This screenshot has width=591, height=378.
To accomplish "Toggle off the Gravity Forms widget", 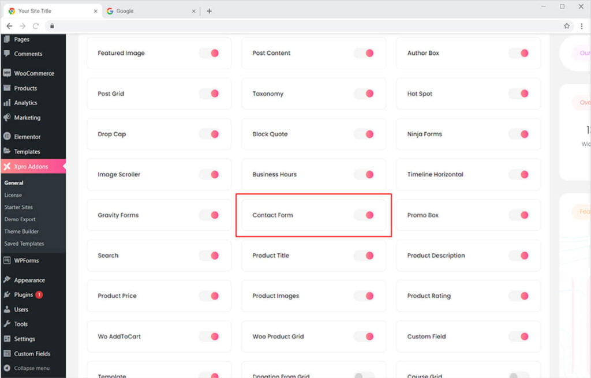I will (x=210, y=215).
